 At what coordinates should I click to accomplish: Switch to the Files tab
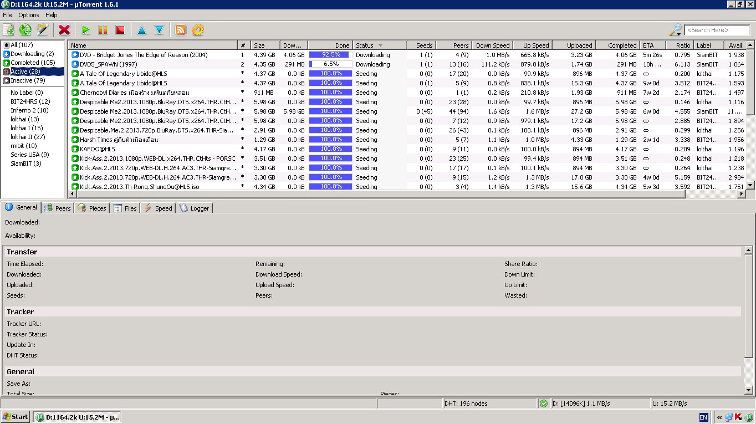(x=125, y=208)
